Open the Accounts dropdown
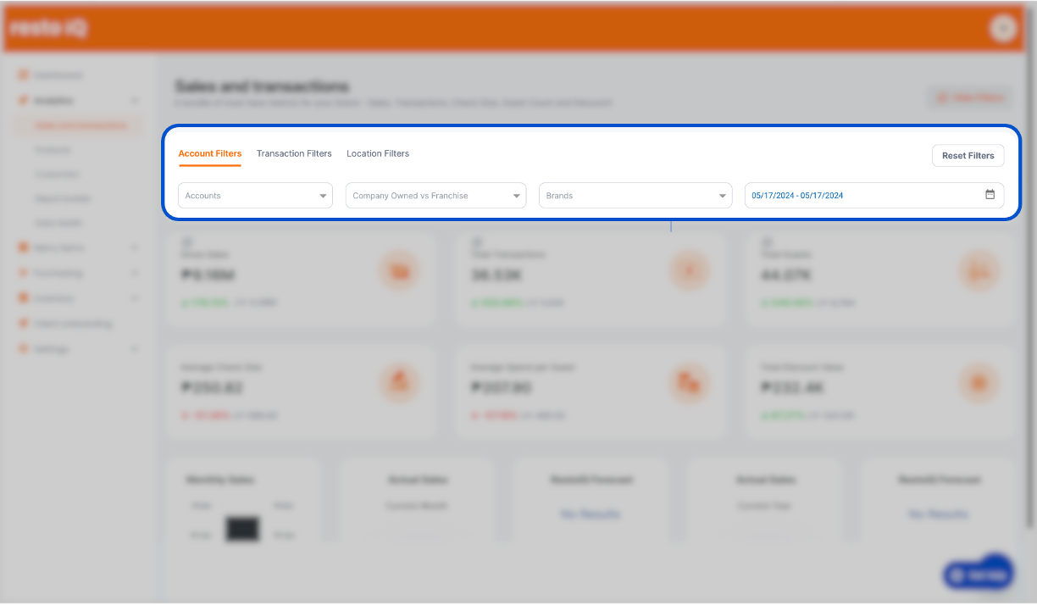 254,195
